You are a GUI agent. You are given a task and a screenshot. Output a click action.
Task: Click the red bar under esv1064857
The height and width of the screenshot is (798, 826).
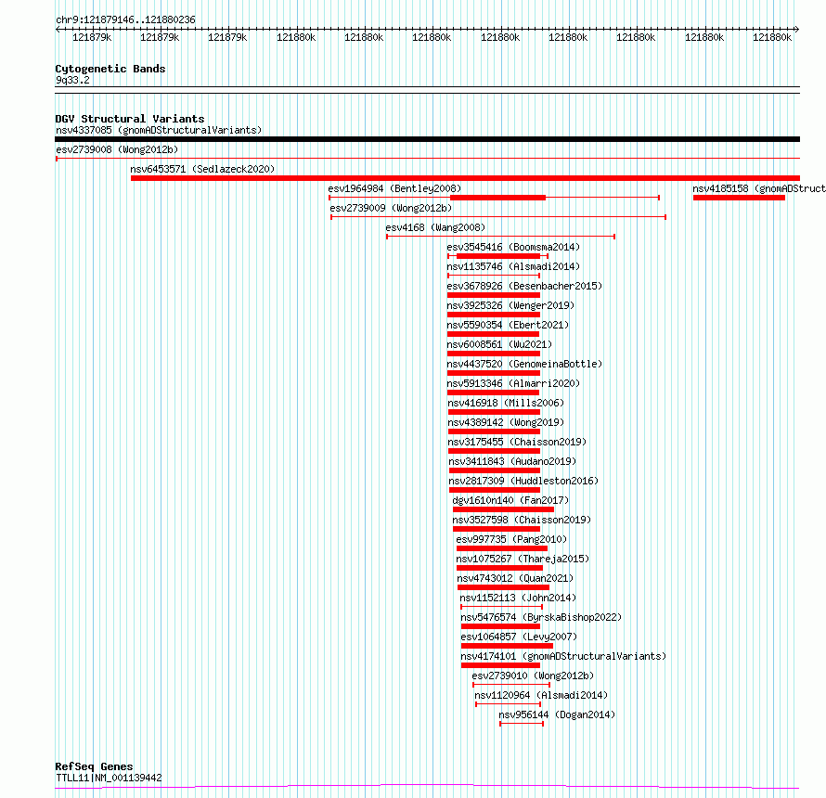[x=507, y=646]
